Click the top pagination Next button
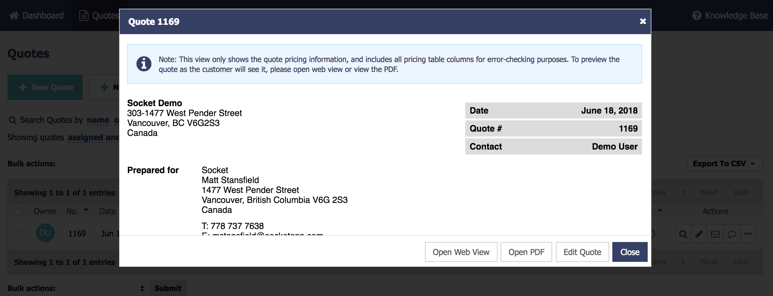 709,192
